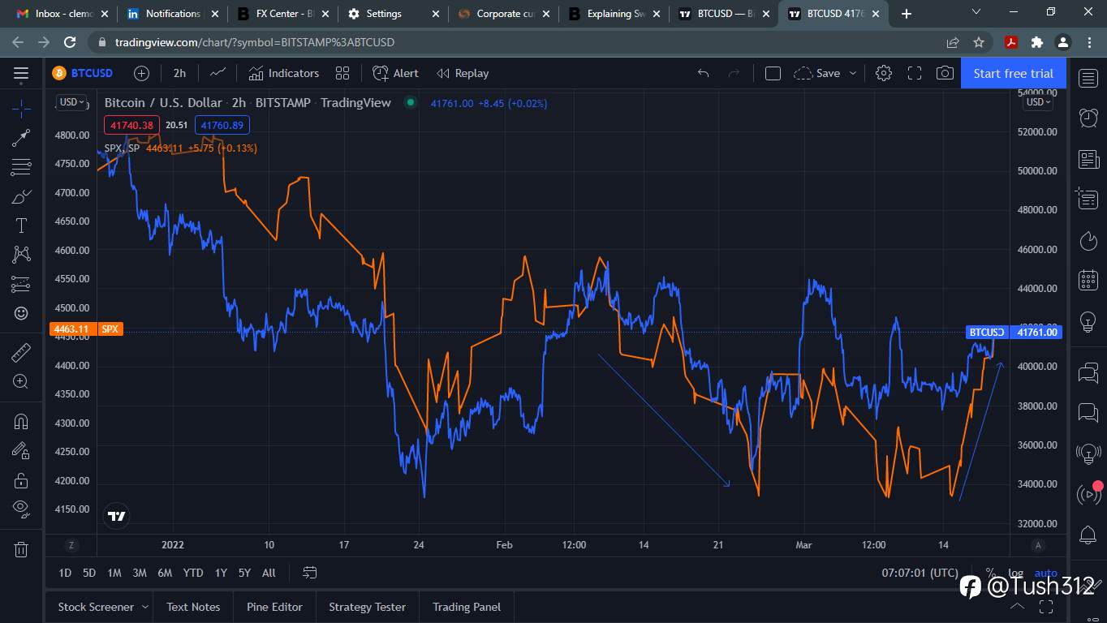Select the crosshair cursor tool
This screenshot has height=623, width=1107.
tap(21, 107)
